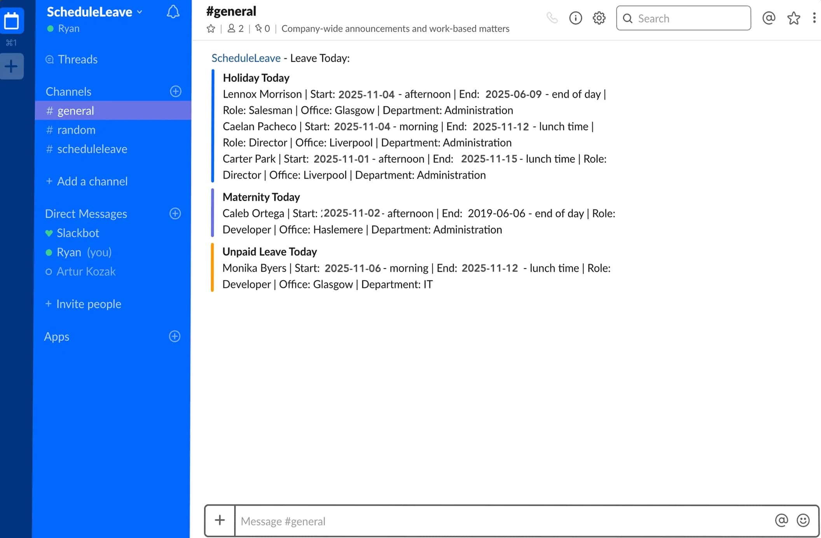
Task: Open the Slackbot direct message
Action: tap(78, 233)
